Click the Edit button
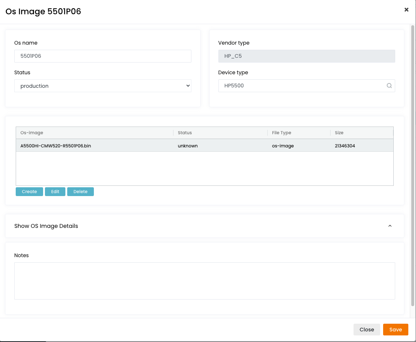Screen dimensions: 416x342 pos(55,192)
